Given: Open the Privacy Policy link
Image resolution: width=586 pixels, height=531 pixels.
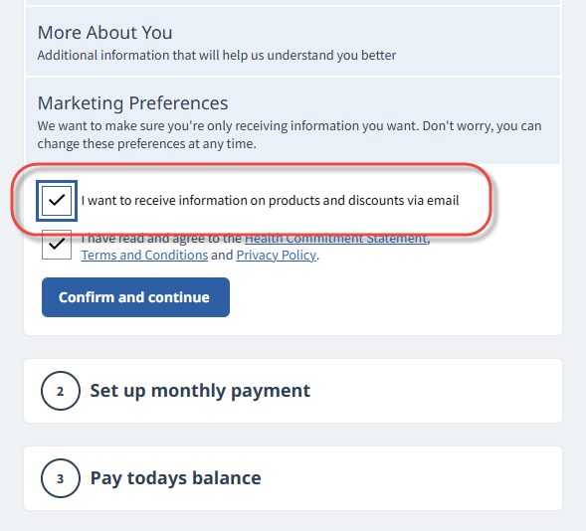Looking at the screenshot, I should (x=277, y=255).
